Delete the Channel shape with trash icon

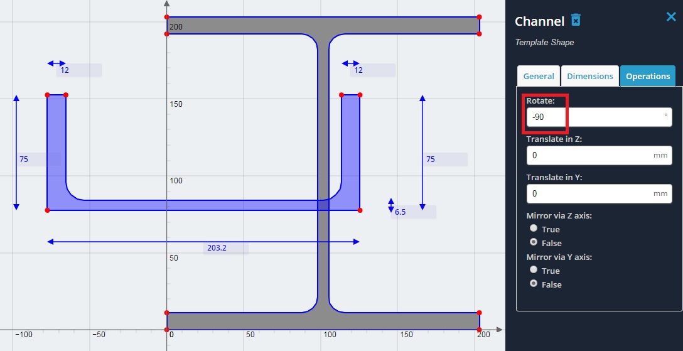point(576,20)
